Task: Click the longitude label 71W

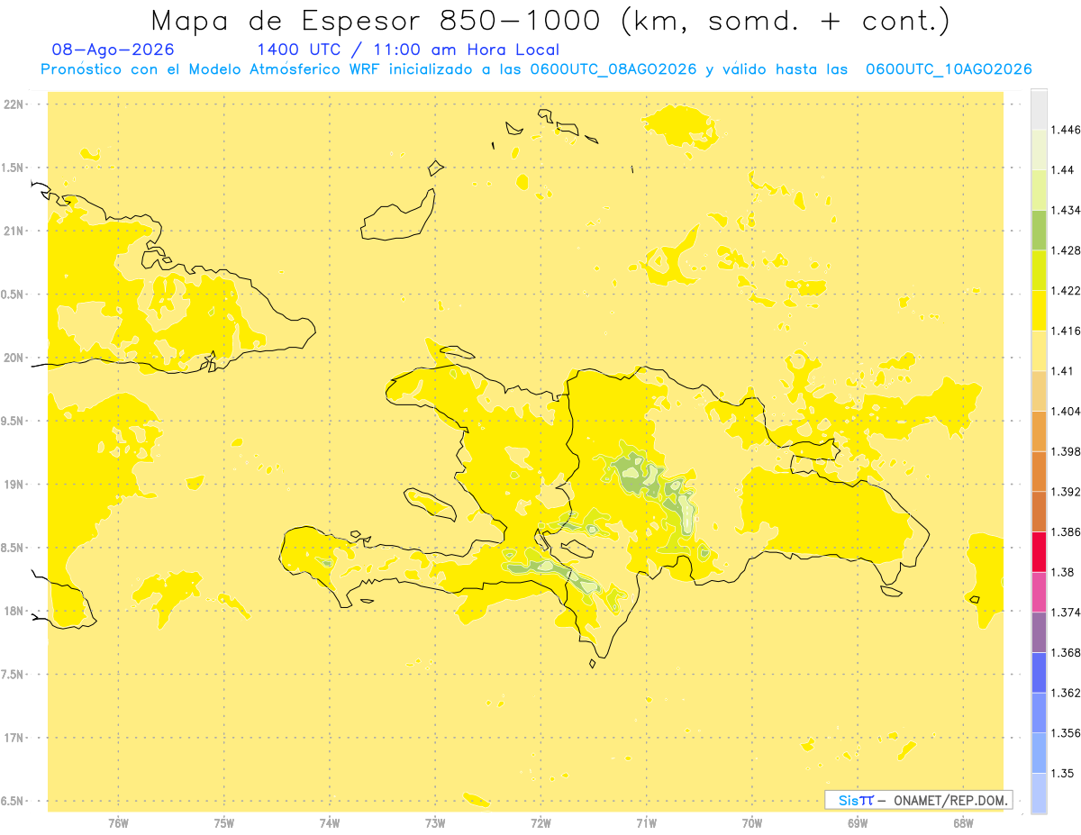Action: point(646,823)
